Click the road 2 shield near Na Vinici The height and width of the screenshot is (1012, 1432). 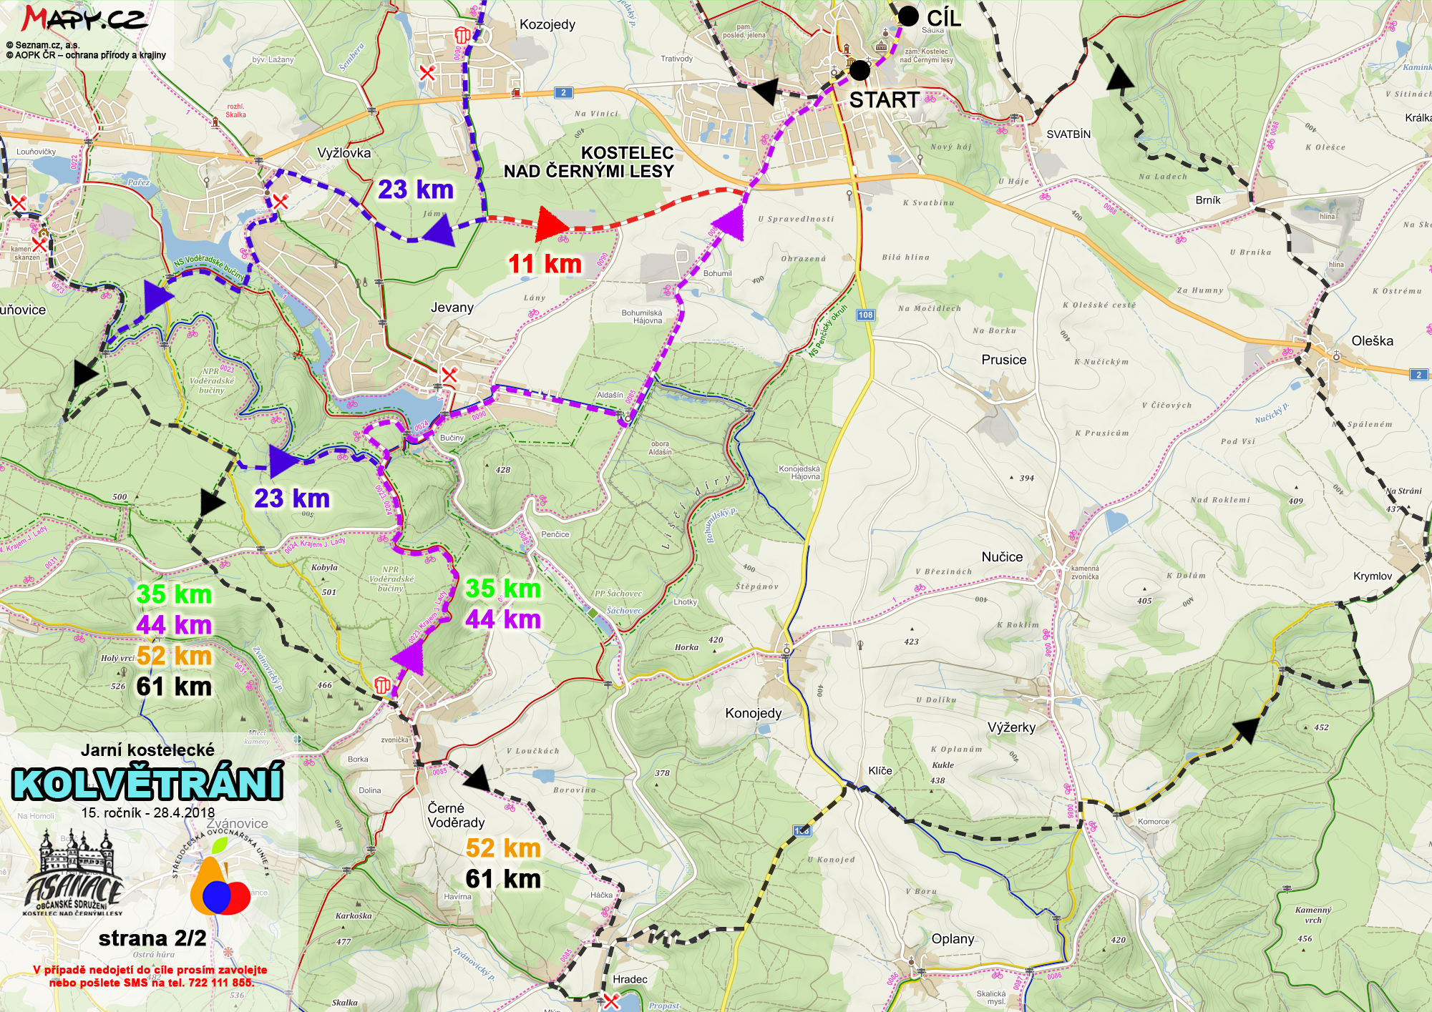[563, 92]
